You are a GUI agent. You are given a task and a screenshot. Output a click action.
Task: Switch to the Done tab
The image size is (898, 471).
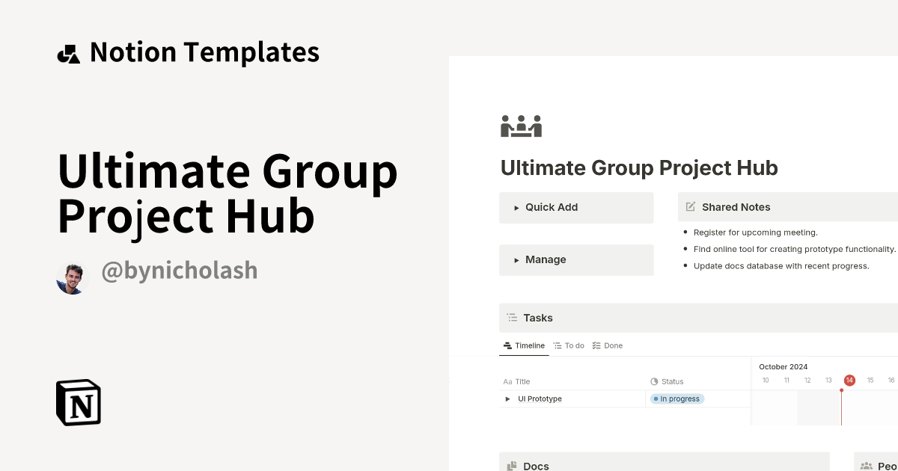coord(608,345)
